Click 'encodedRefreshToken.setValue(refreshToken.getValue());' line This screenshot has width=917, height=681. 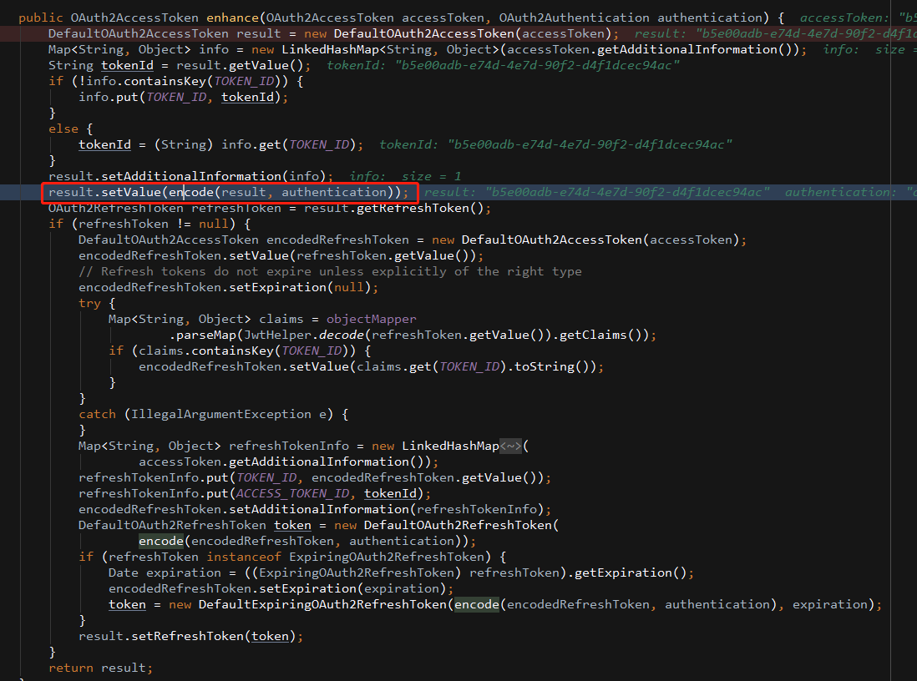point(281,255)
